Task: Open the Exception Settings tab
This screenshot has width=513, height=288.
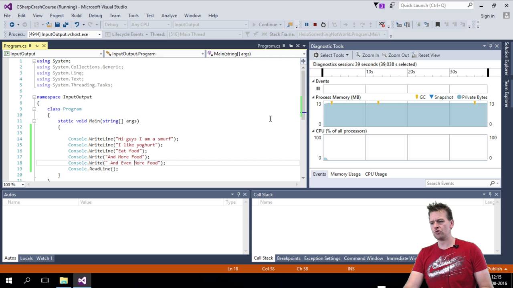Action: tap(322, 258)
